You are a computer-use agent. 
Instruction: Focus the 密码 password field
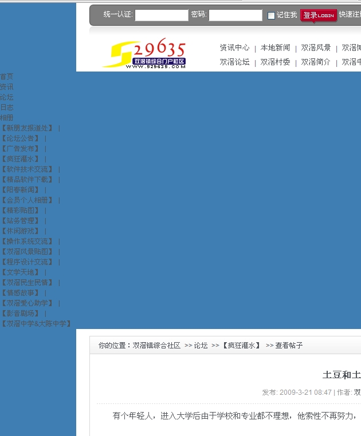point(236,15)
